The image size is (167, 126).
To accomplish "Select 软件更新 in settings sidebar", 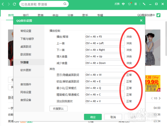I will 26,70.
